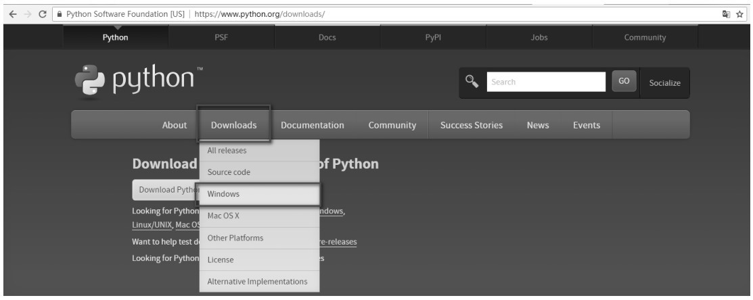Image resolution: width=753 pixels, height=300 pixels.
Task: Open the Socialize menu
Action: [664, 83]
